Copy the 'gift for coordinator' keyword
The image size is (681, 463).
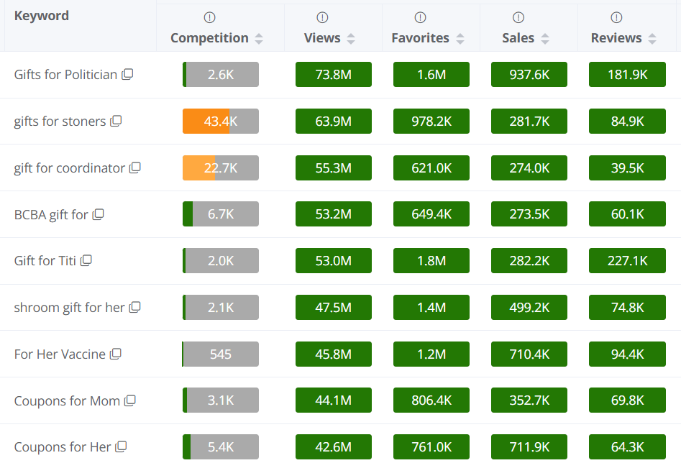135,168
